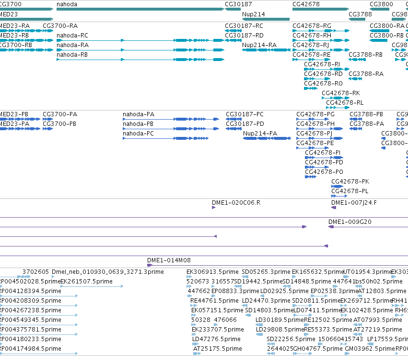Click the CG30187 gene label

[238, 4]
